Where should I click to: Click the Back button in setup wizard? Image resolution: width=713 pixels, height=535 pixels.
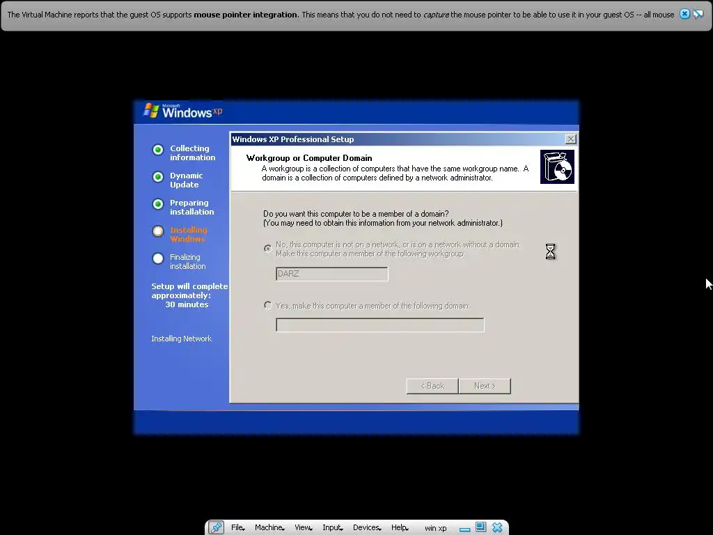pos(432,386)
